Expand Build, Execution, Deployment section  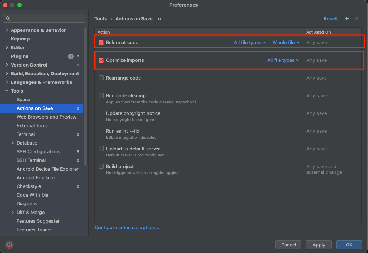(7, 73)
